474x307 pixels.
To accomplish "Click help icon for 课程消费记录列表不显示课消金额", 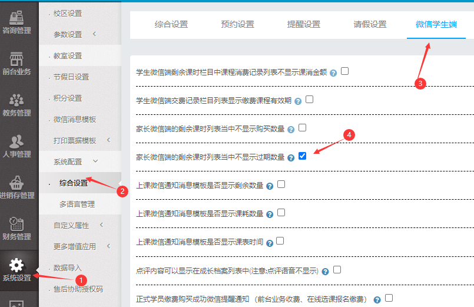I will click(x=333, y=73).
